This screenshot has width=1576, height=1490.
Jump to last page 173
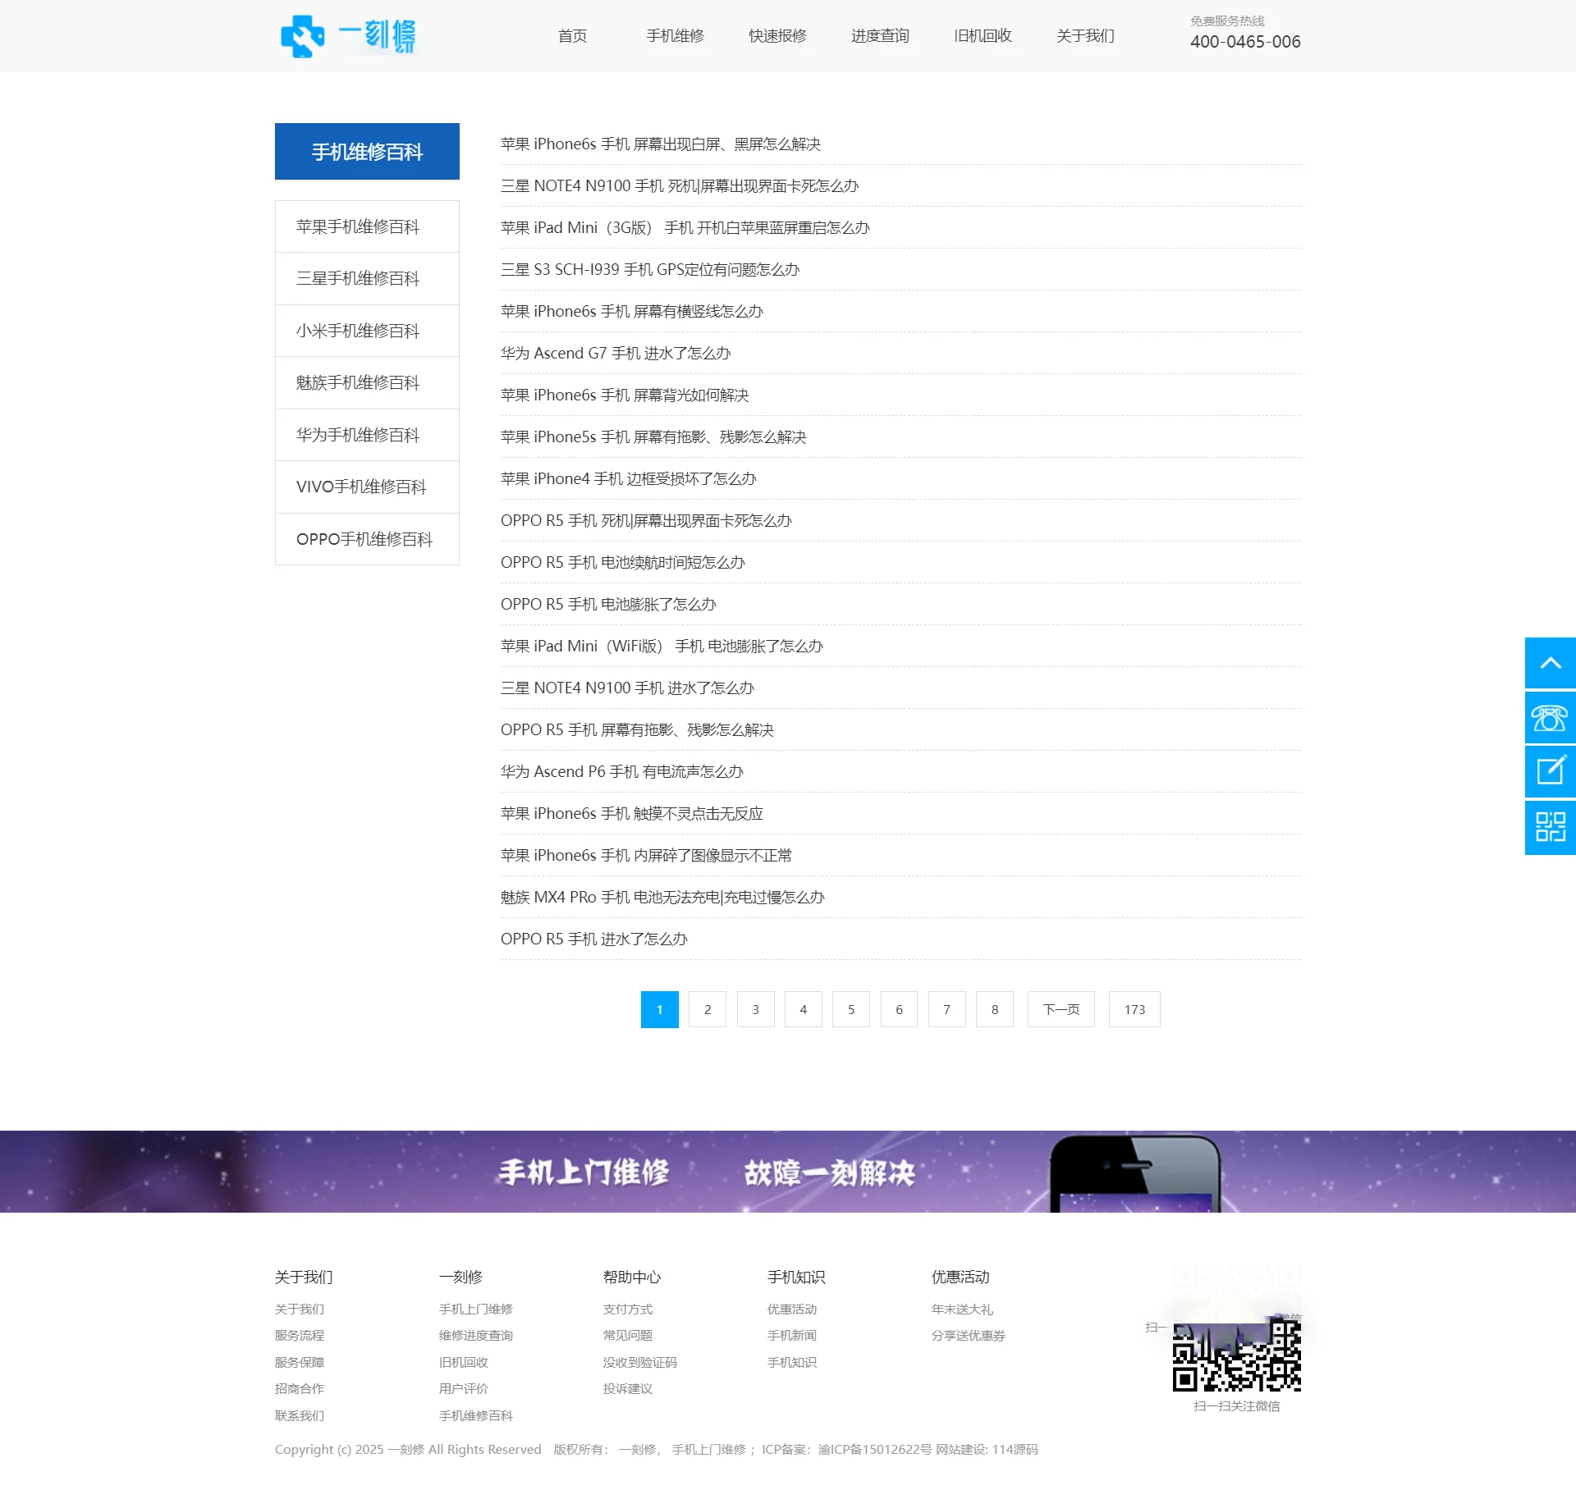[x=1134, y=1009]
